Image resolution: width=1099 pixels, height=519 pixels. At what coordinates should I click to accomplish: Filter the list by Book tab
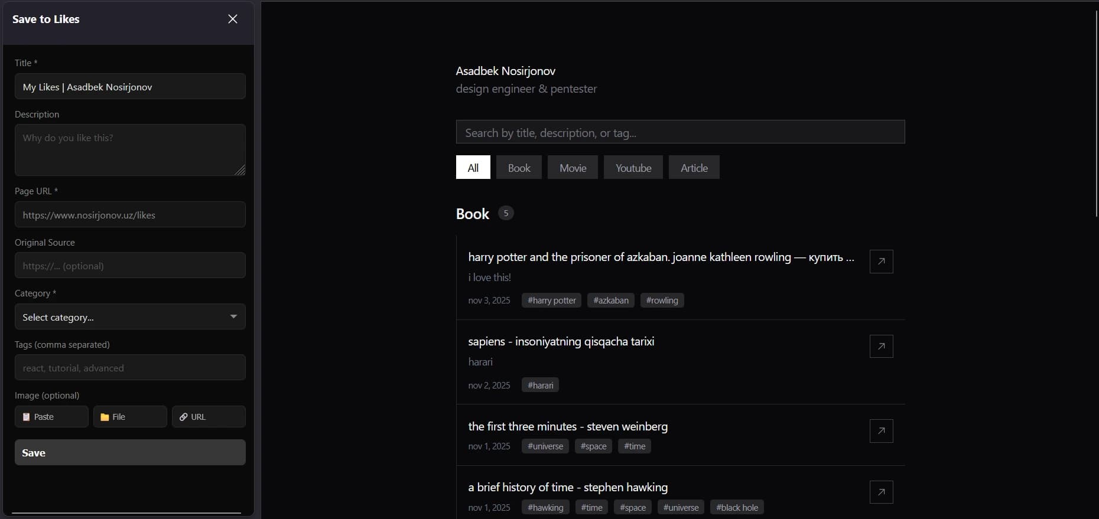519,168
